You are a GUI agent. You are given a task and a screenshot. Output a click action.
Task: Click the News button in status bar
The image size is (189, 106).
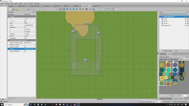167,102
